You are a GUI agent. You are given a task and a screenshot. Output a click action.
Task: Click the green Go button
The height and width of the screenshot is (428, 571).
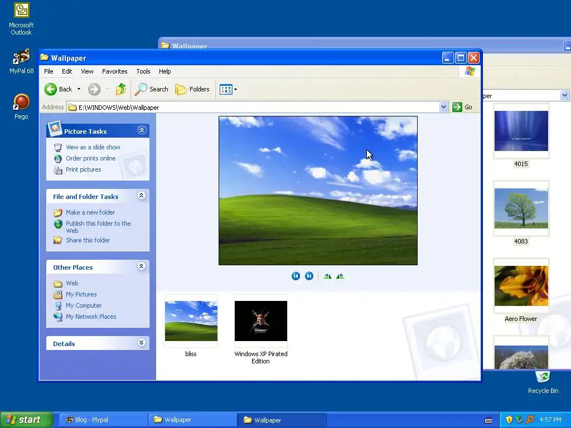(462, 107)
